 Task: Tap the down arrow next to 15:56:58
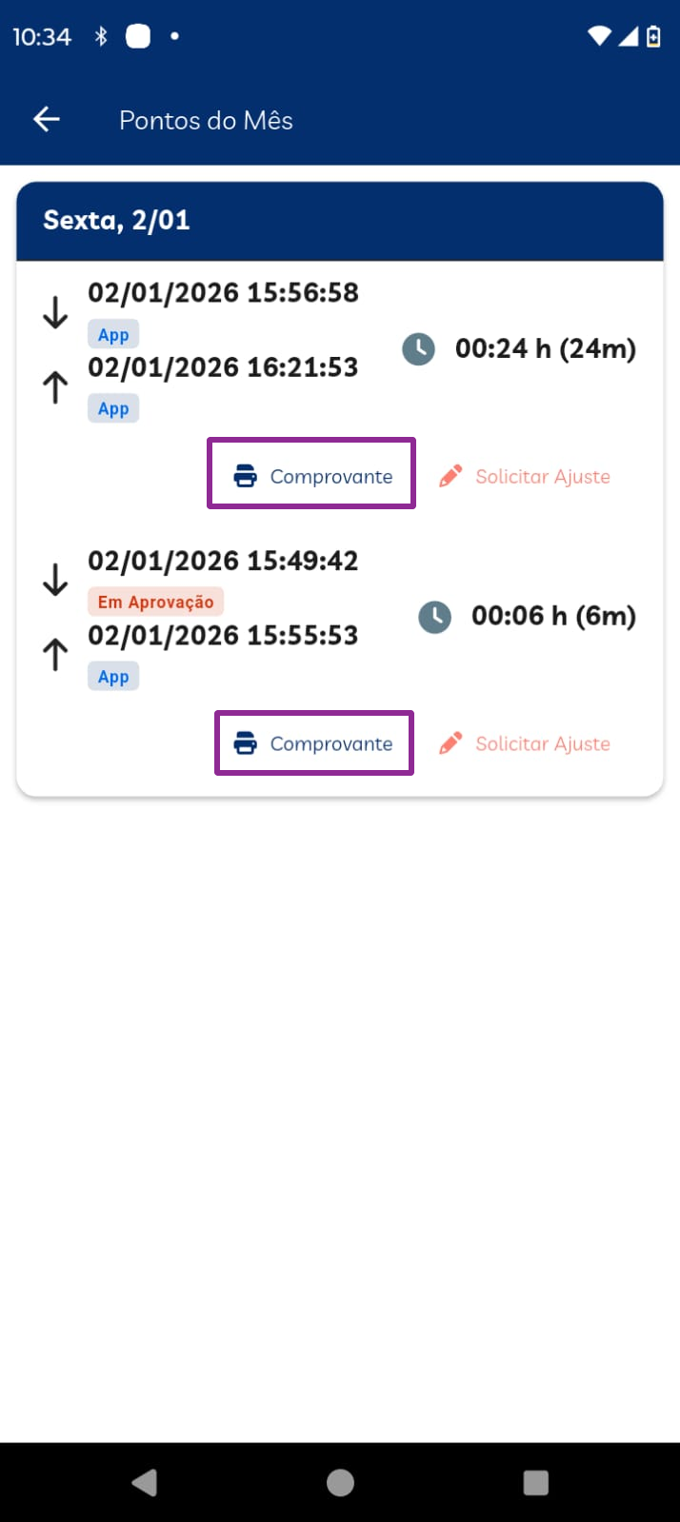55,312
